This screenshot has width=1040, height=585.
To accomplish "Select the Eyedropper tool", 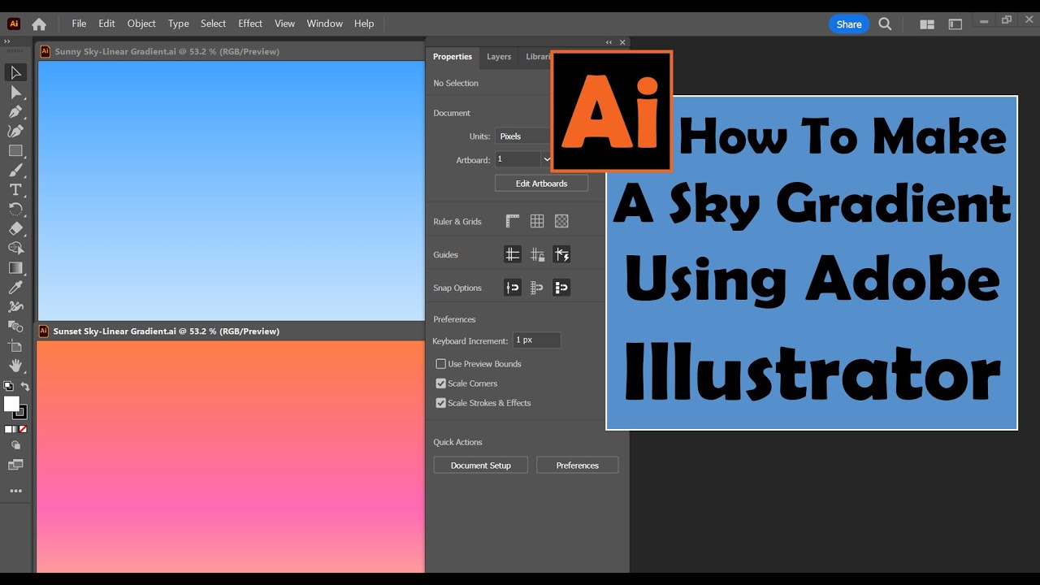I will pyautogui.click(x=15, y=287).
